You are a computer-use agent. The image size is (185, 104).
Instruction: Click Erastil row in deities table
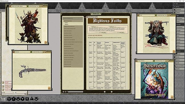[x=107, y=64]
